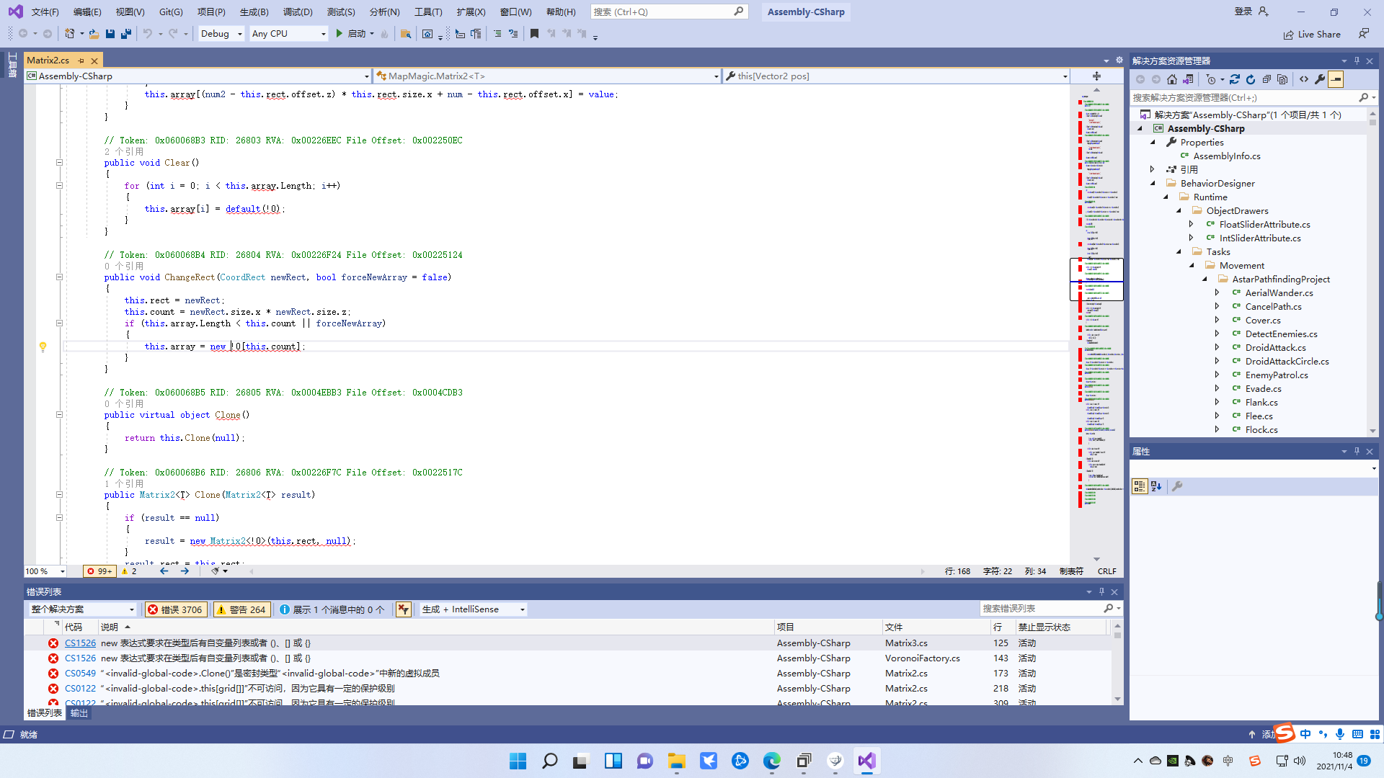The height and width of the screenshot is (778, 1384).
Task: Click the CS1526 error code link for Matrix3.cs
Action: 80,643
